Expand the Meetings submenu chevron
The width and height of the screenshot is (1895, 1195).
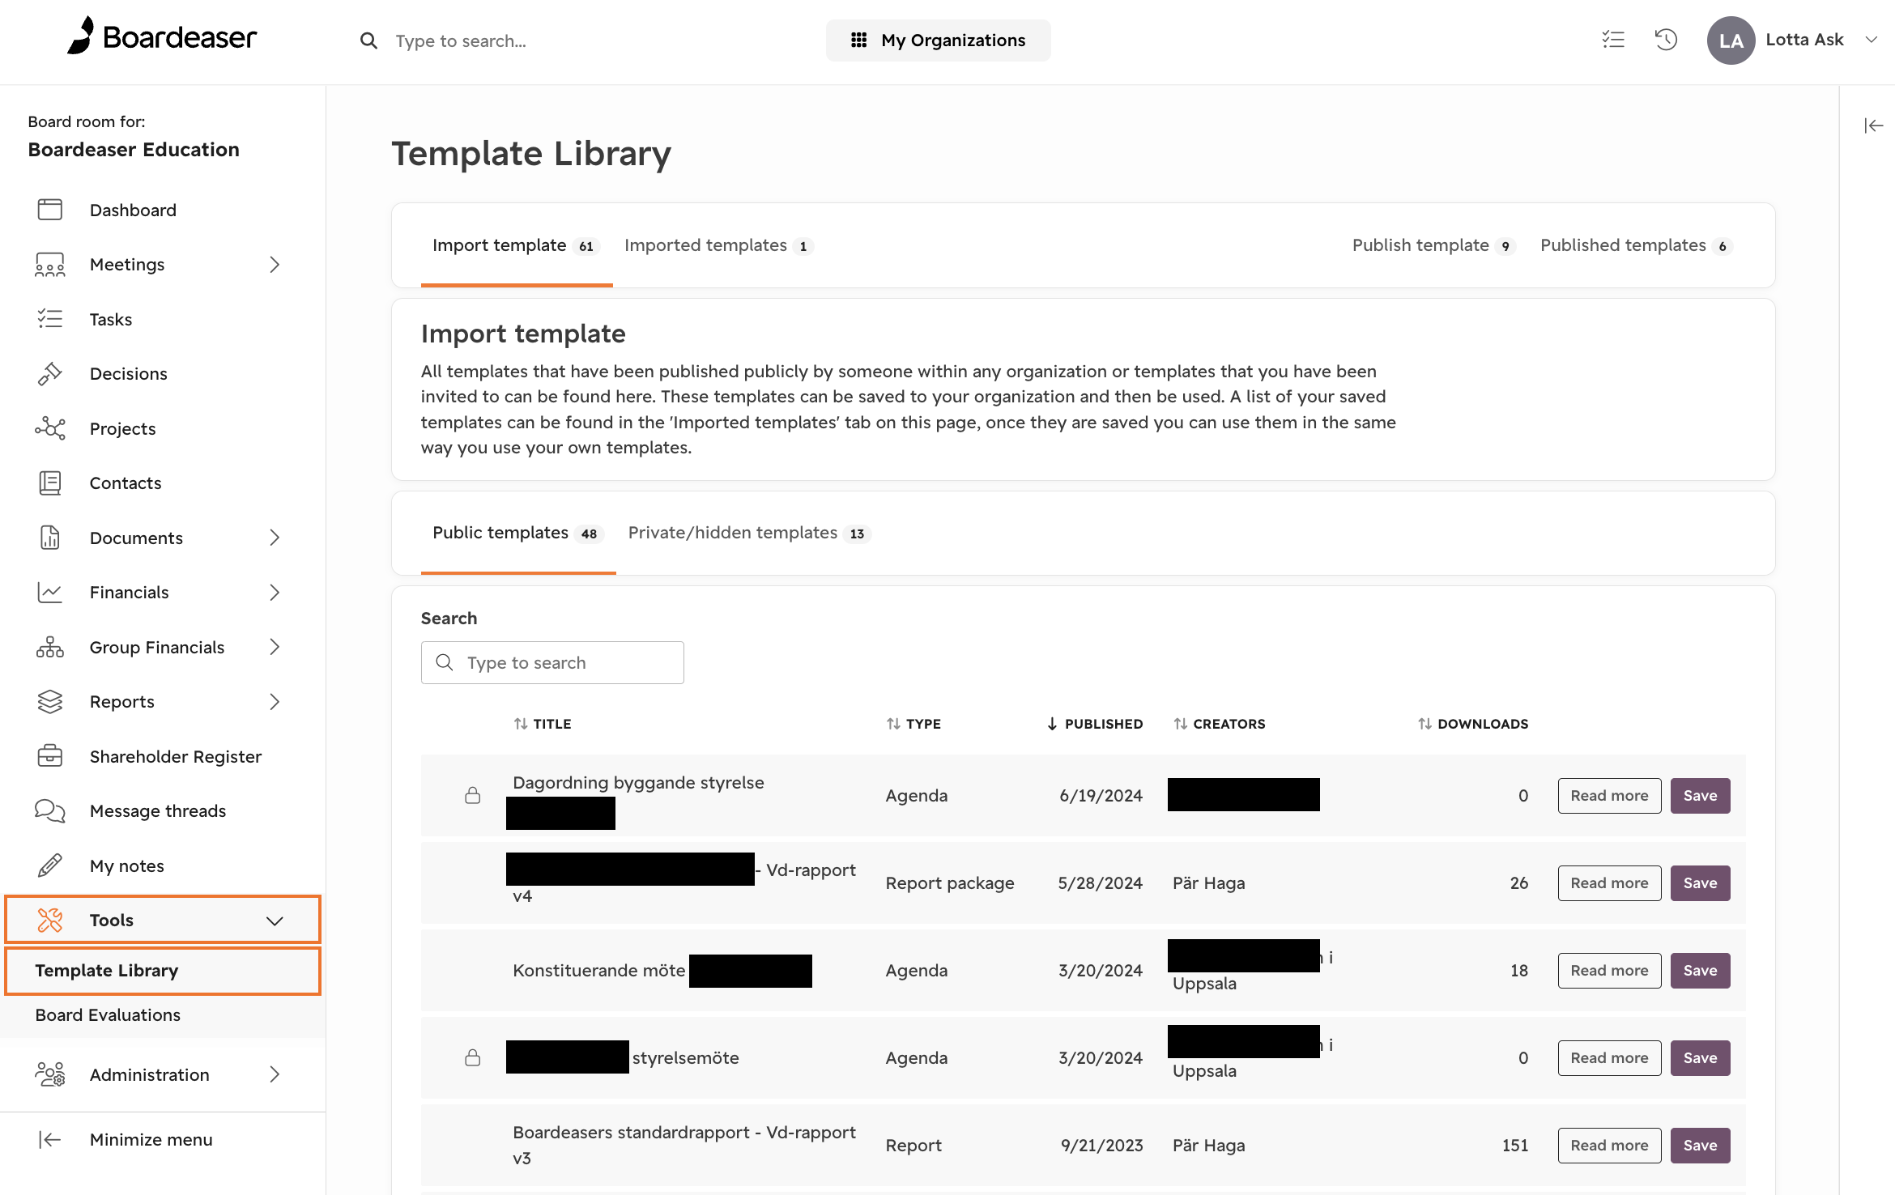point(275,265)
